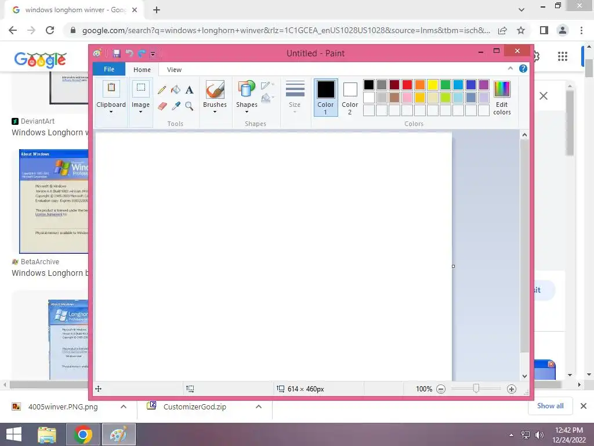Expand the Shapes dropdown arrow
The image size is (594, 446).
click(247, 112)
